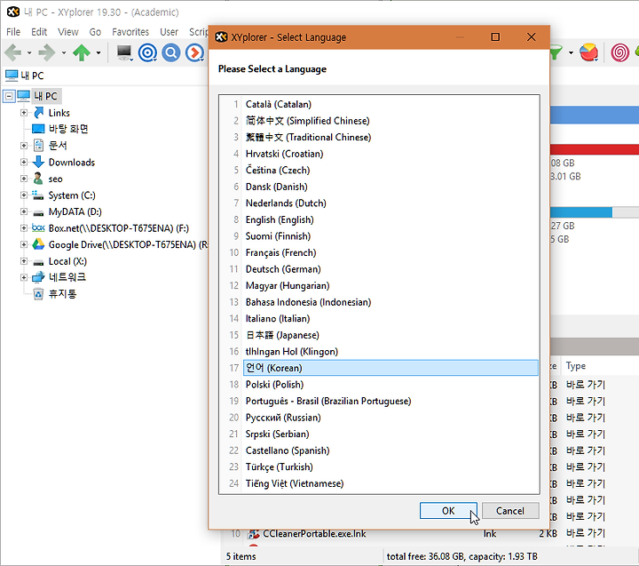Close the Select Language dialog

click(x=531, y=37)
